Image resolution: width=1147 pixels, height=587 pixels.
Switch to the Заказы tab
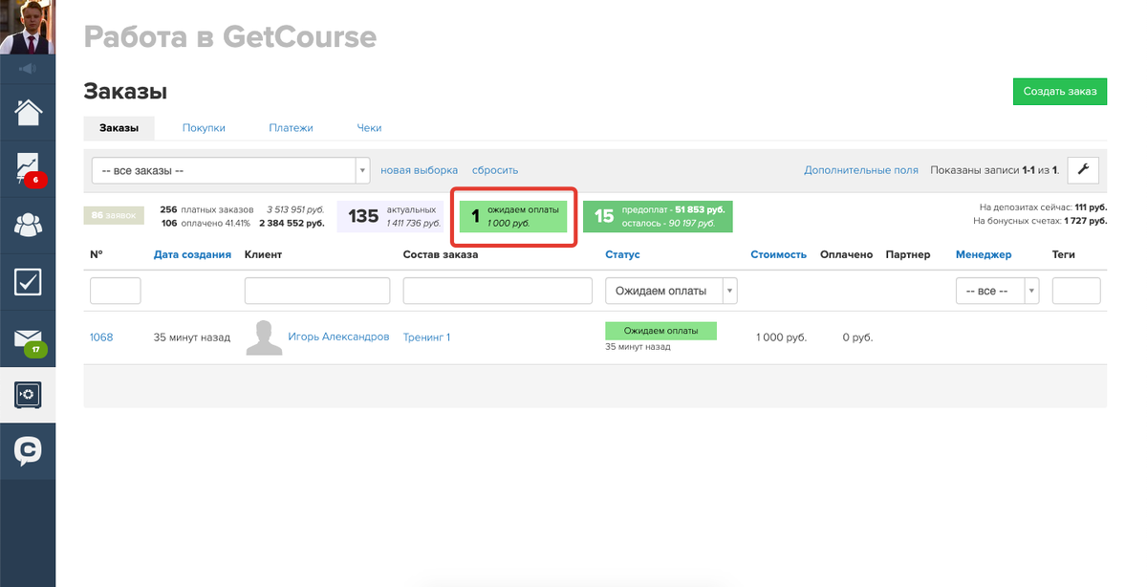pos(119,128)
